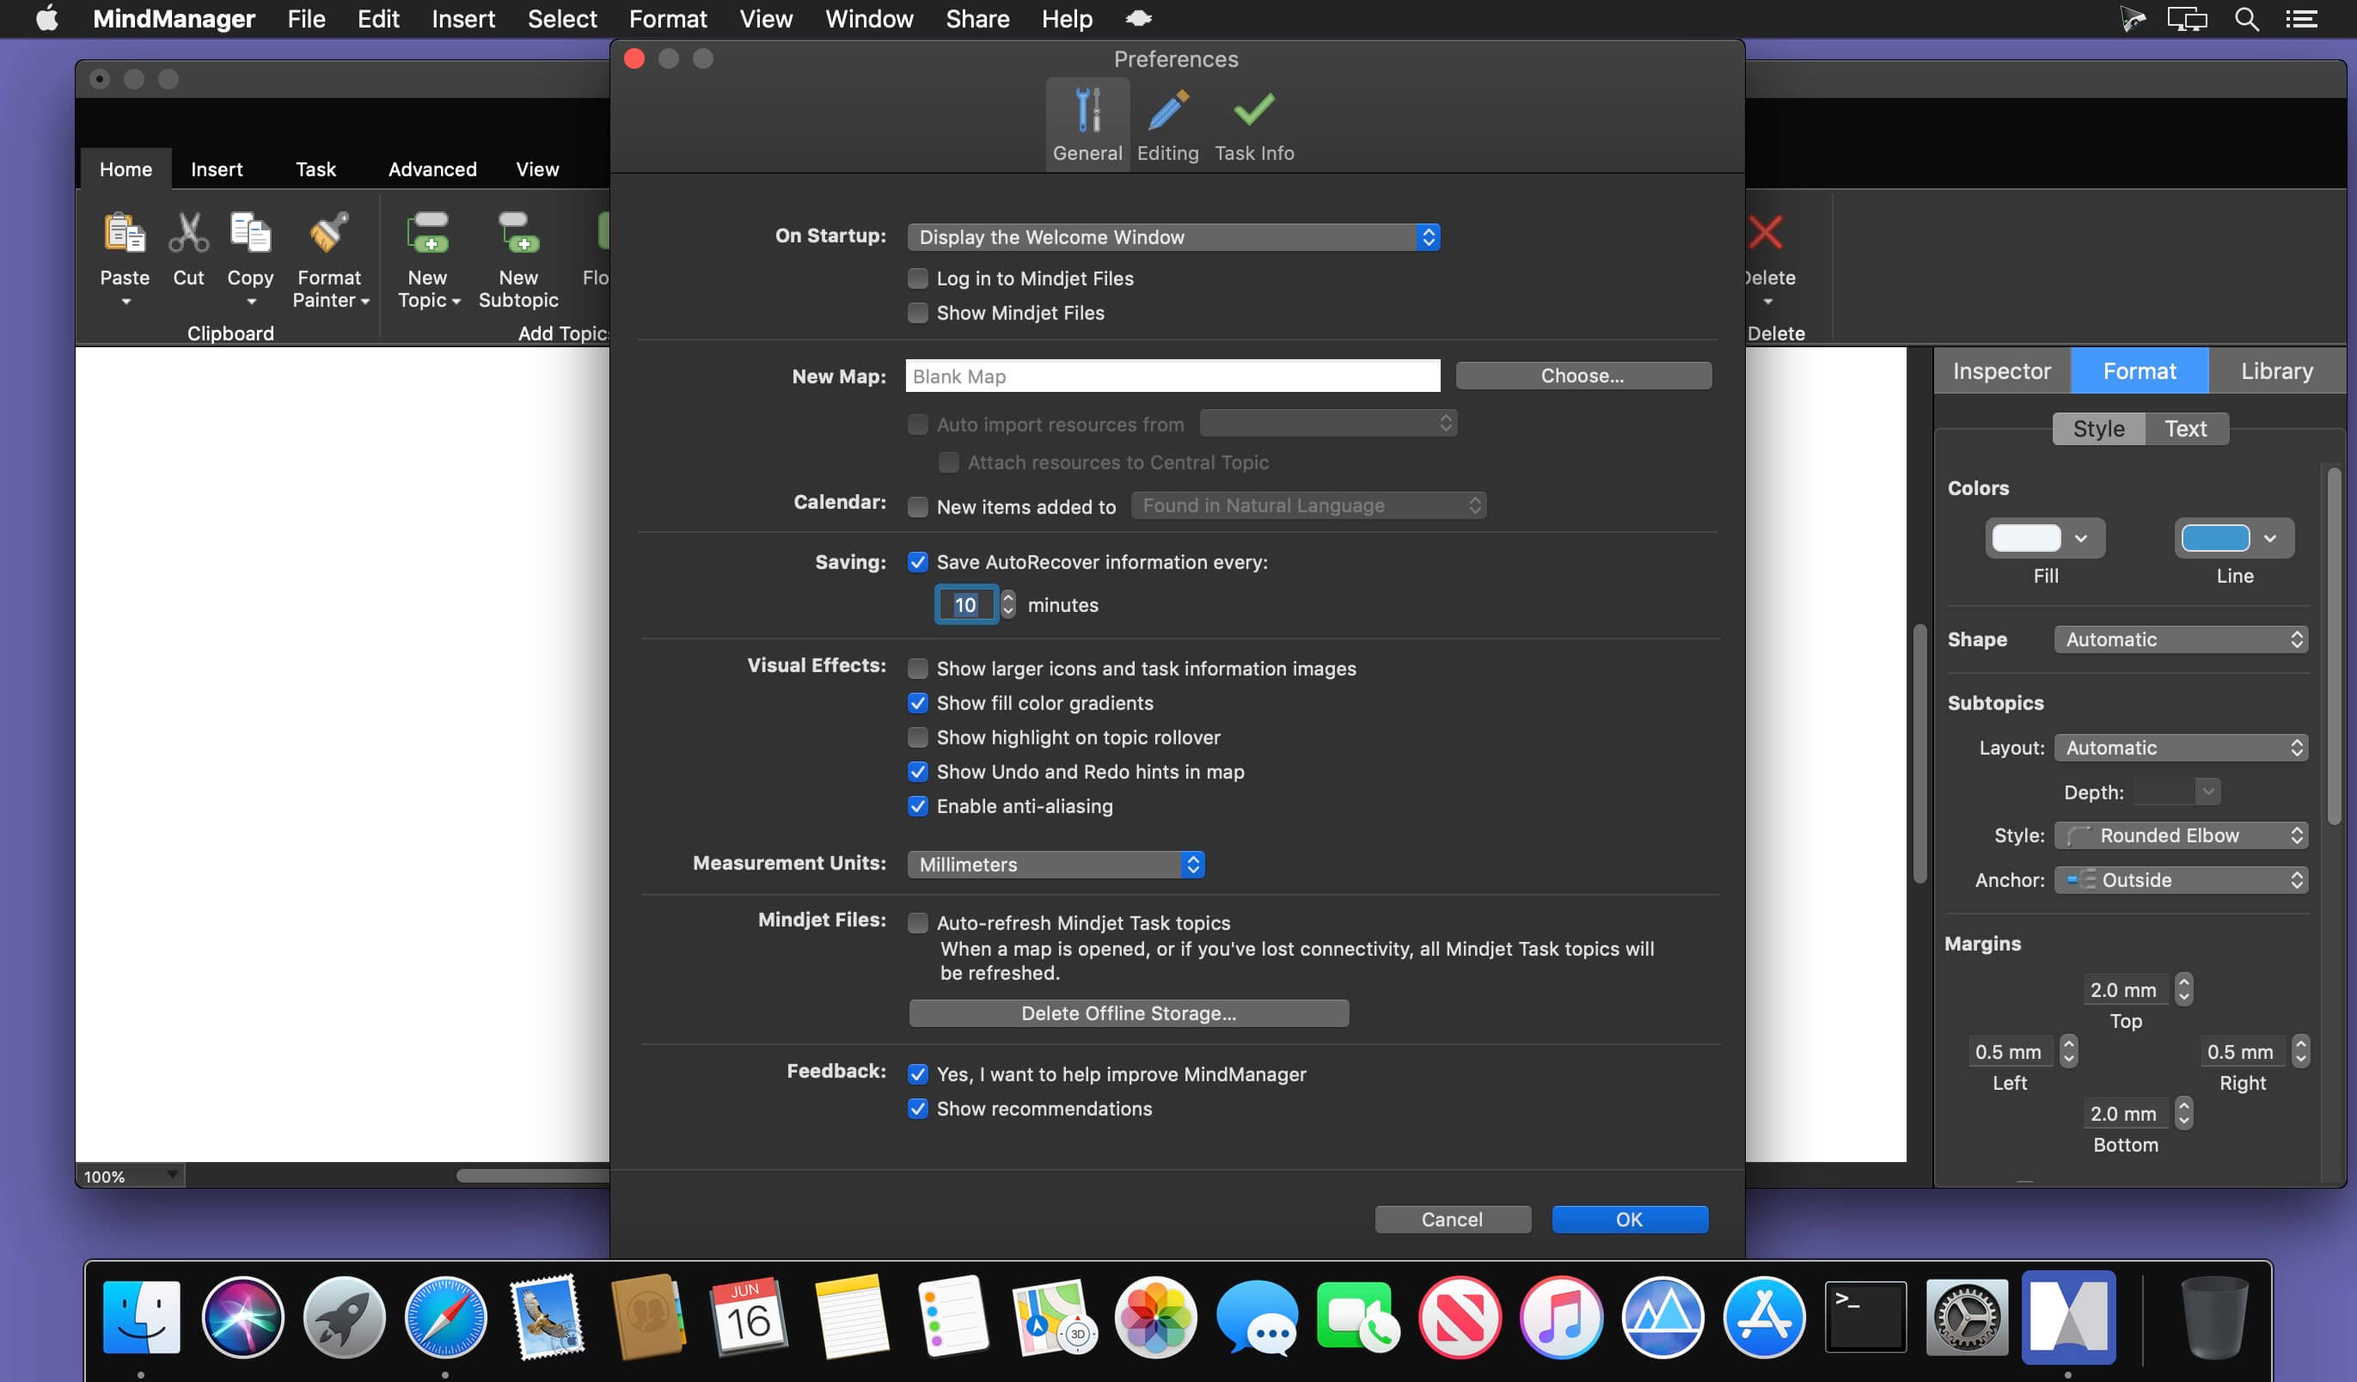The image size is (2357, 1382).
Task: Open Reminders in the dock
Action: 952,1316
